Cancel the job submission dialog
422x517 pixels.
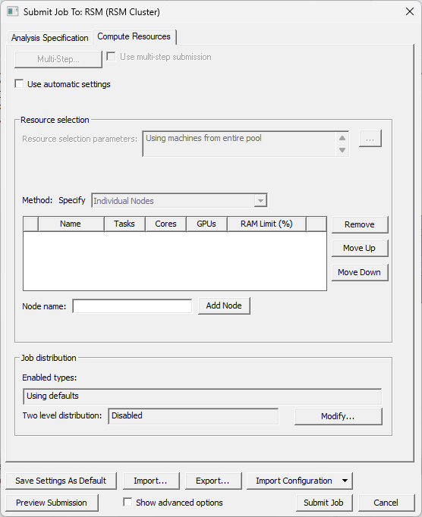coord(386,503)
